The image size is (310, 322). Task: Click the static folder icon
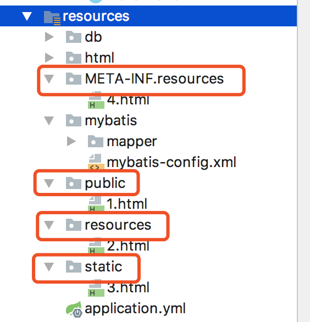click(74, 267)
